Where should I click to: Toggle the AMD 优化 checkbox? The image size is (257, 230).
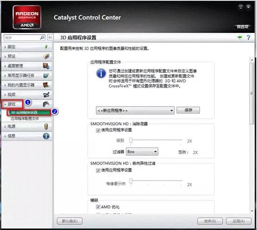[x=98, y=207]
